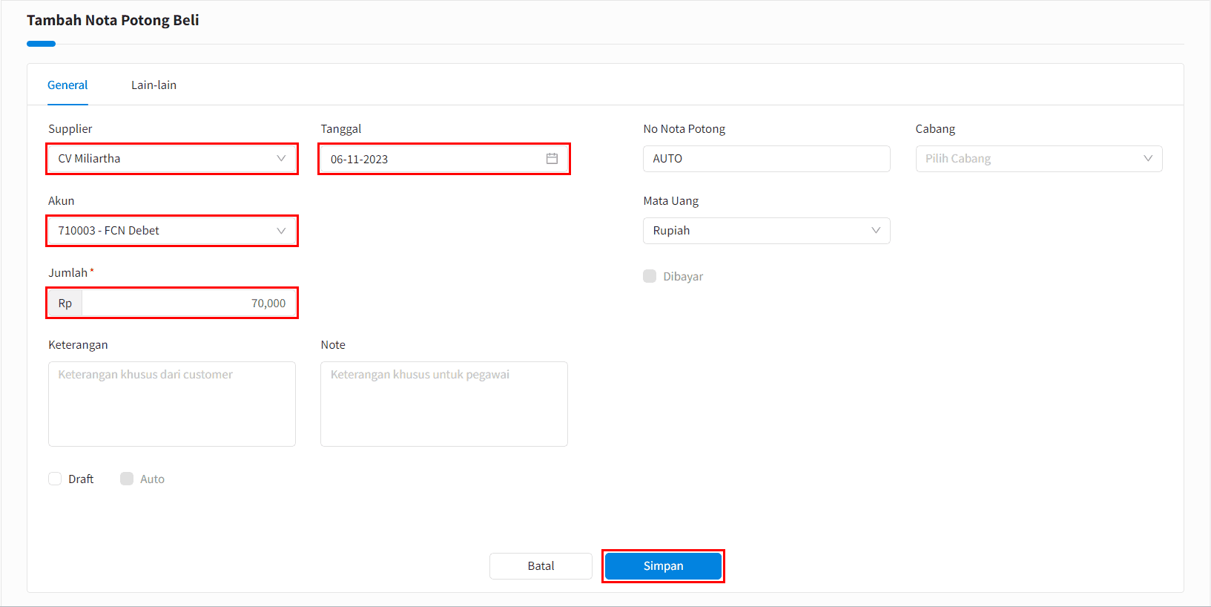Switch to the Lain-lain tab
Image resolution: width=1211 pixels, height=607 pixels.
click(x=154, y=85)
